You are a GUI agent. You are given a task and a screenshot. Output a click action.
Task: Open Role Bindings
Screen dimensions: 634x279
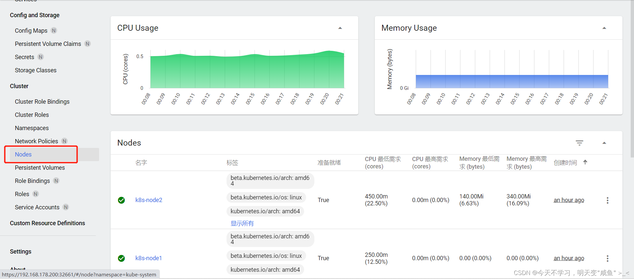pyautogui.click(x=32, y=181)
